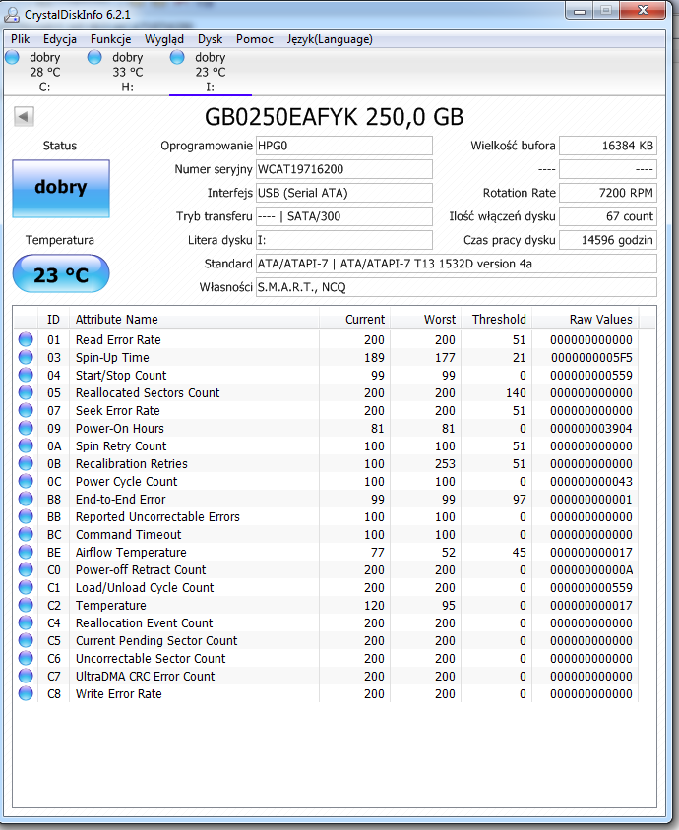Click the status icon for Start/Stop Count

pos(26,375)
